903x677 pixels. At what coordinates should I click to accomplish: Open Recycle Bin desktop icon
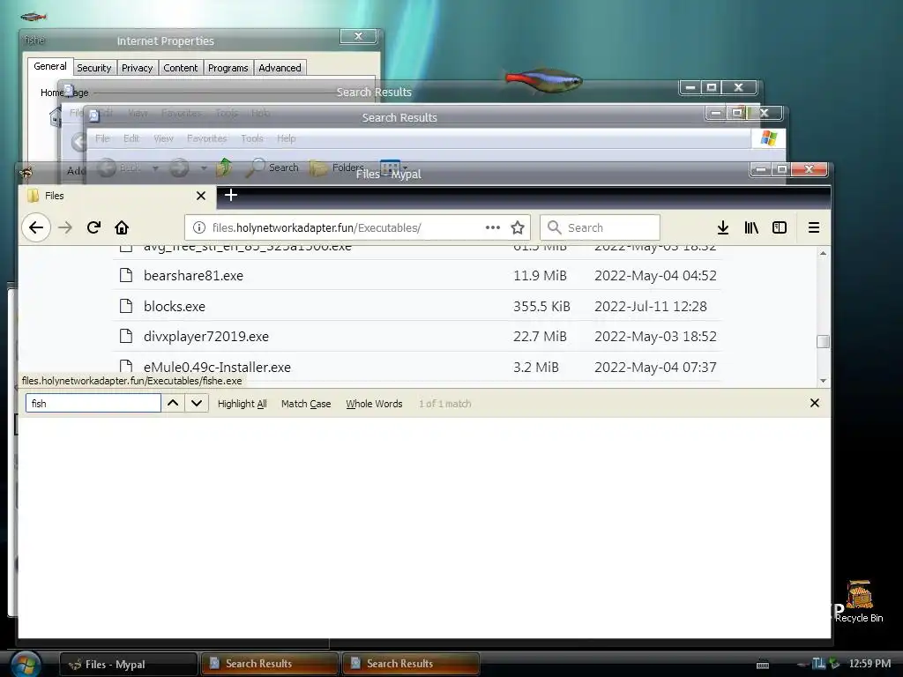(859, 601)
